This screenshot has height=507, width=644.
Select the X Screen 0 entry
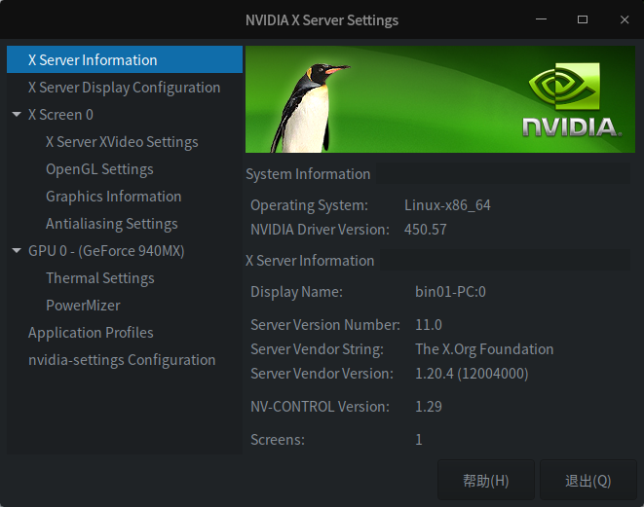pos(60,115)
